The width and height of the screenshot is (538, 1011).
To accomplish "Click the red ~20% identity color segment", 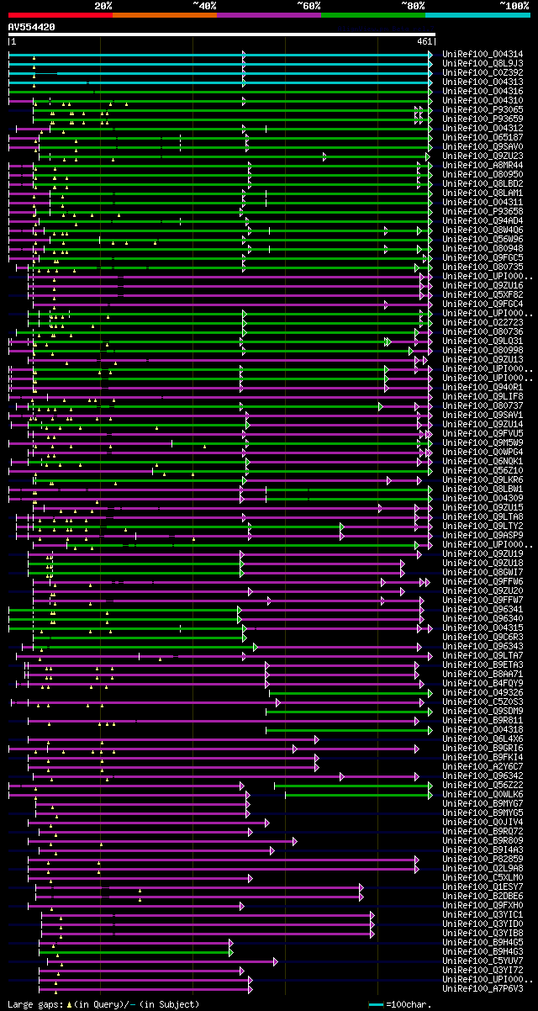I will pyautogui.click(x=61, y=15).
